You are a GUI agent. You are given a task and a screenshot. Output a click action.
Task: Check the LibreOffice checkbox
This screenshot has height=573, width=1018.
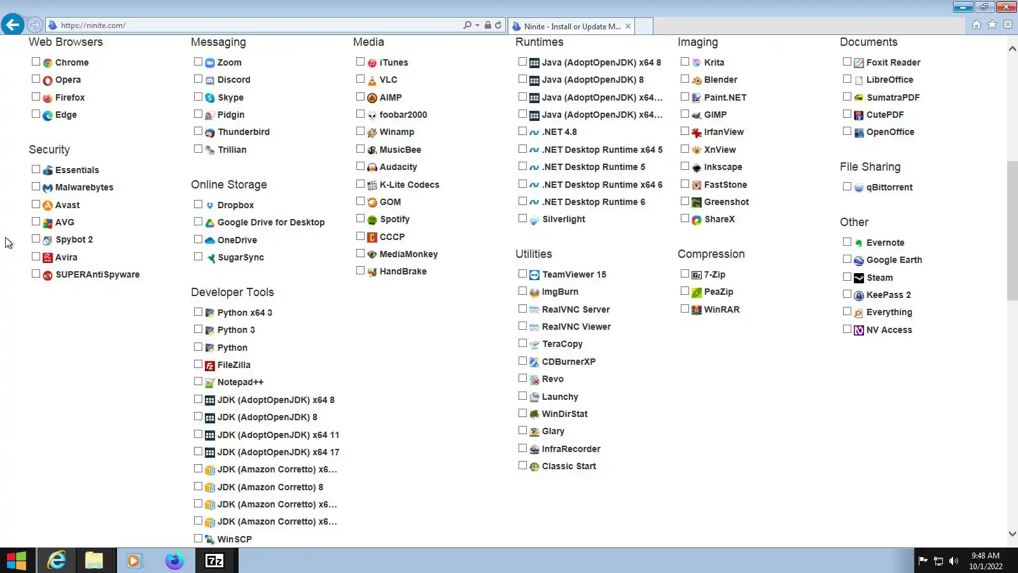[847, 79]
